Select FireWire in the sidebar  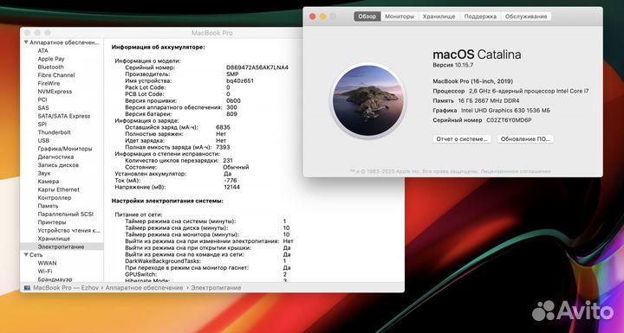coord(49,83)
